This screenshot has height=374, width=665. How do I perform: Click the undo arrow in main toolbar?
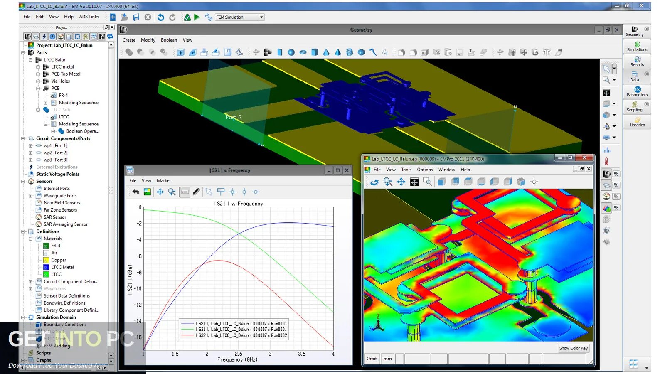(x=160, y=17)
